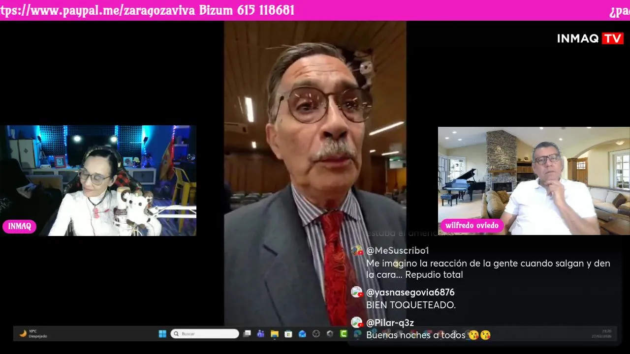
Task: Select the wilfredo oviedo name label
Action: point(472,226)
